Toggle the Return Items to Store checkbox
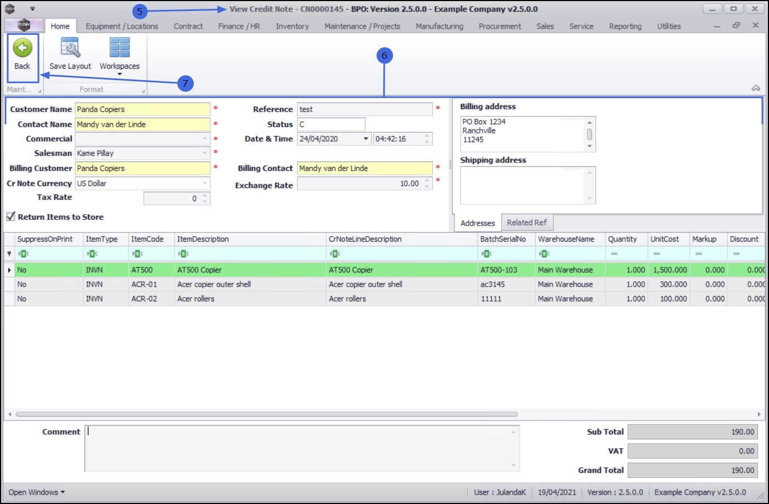Viewport: 769px width, 504px height. click(x=10, y=217)
